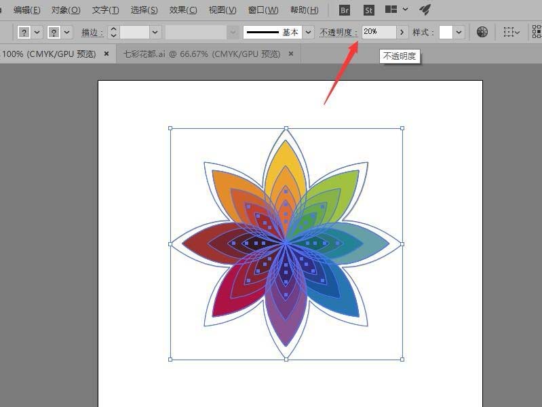Close the 100% (CMYK/GPU 预览) tab
Screen dimensions: 542x407
107,54
